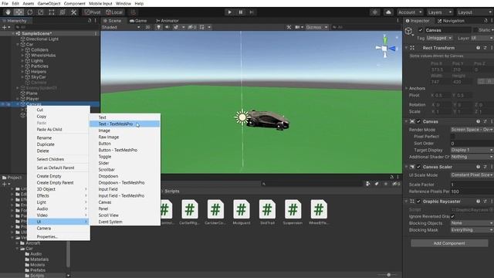Toggle Graphic Raycaster enabled checkbox
494x278 pixels.
click(418, 202)
